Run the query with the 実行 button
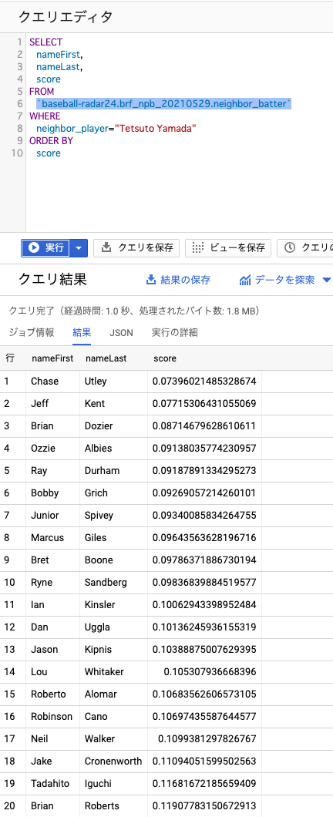Screen dimensions: 333x817 pyautogui.click(x=45, y=248)
